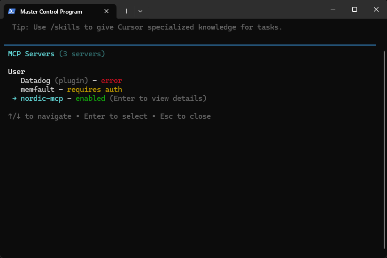387x258 pixels.
Task: Open a new terminal tab
Action: tap(126, 11)
